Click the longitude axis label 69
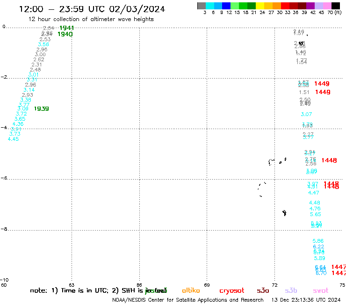 tap(207, 285)
